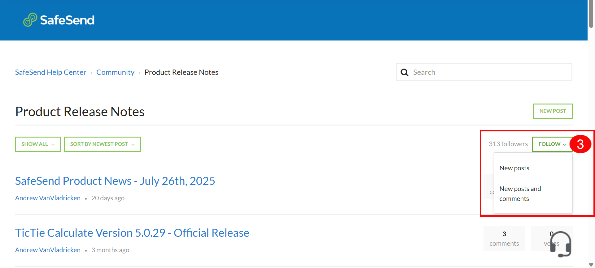Open the headset support chat icon

561,244
